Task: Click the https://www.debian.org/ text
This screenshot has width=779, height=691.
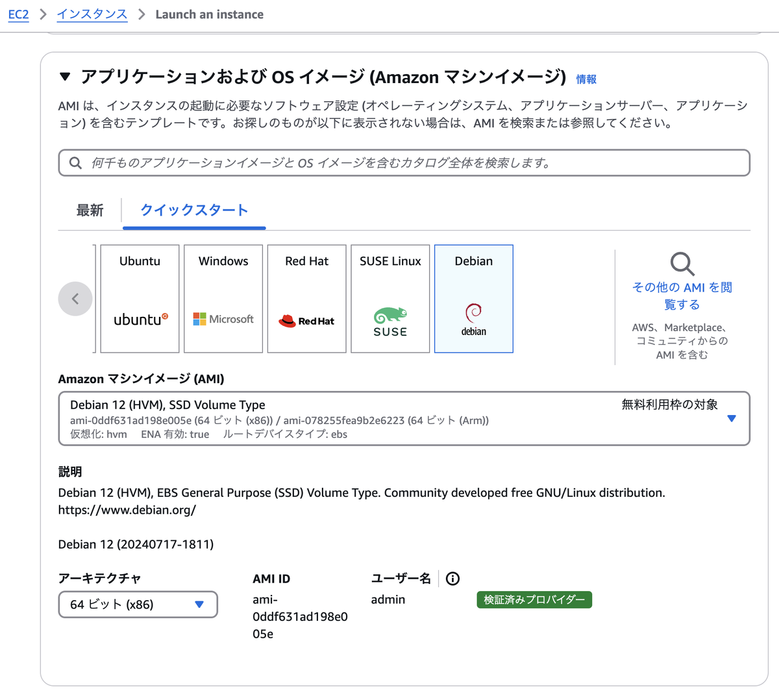Action: click(127, 510)
